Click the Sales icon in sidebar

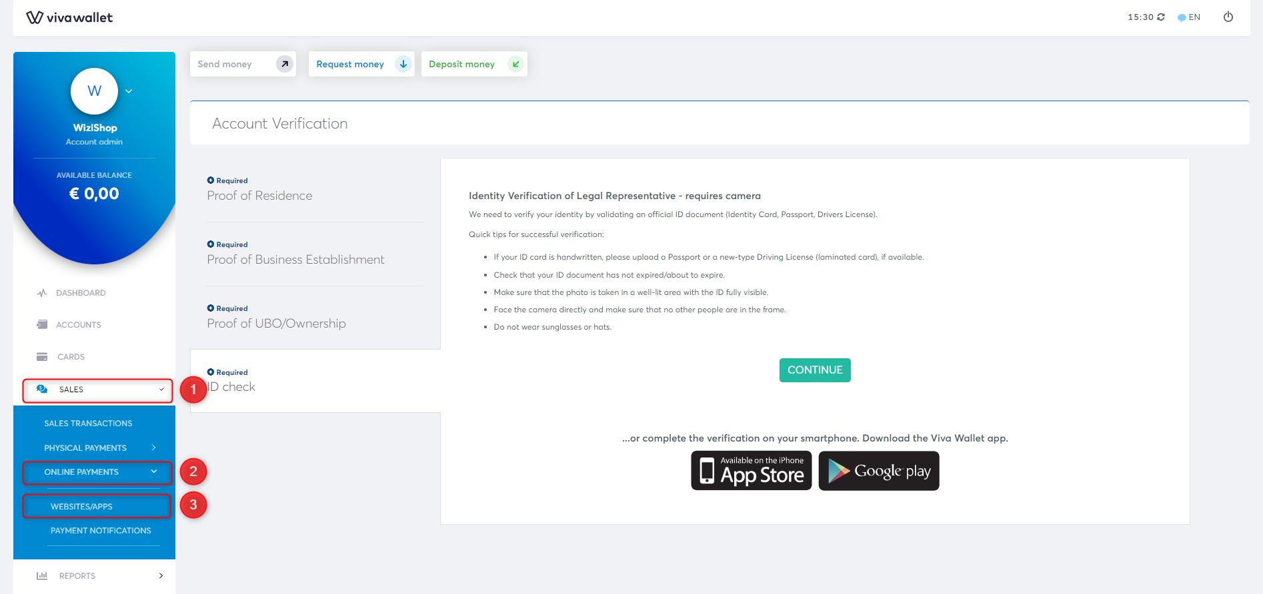click(x=42, y=390)
